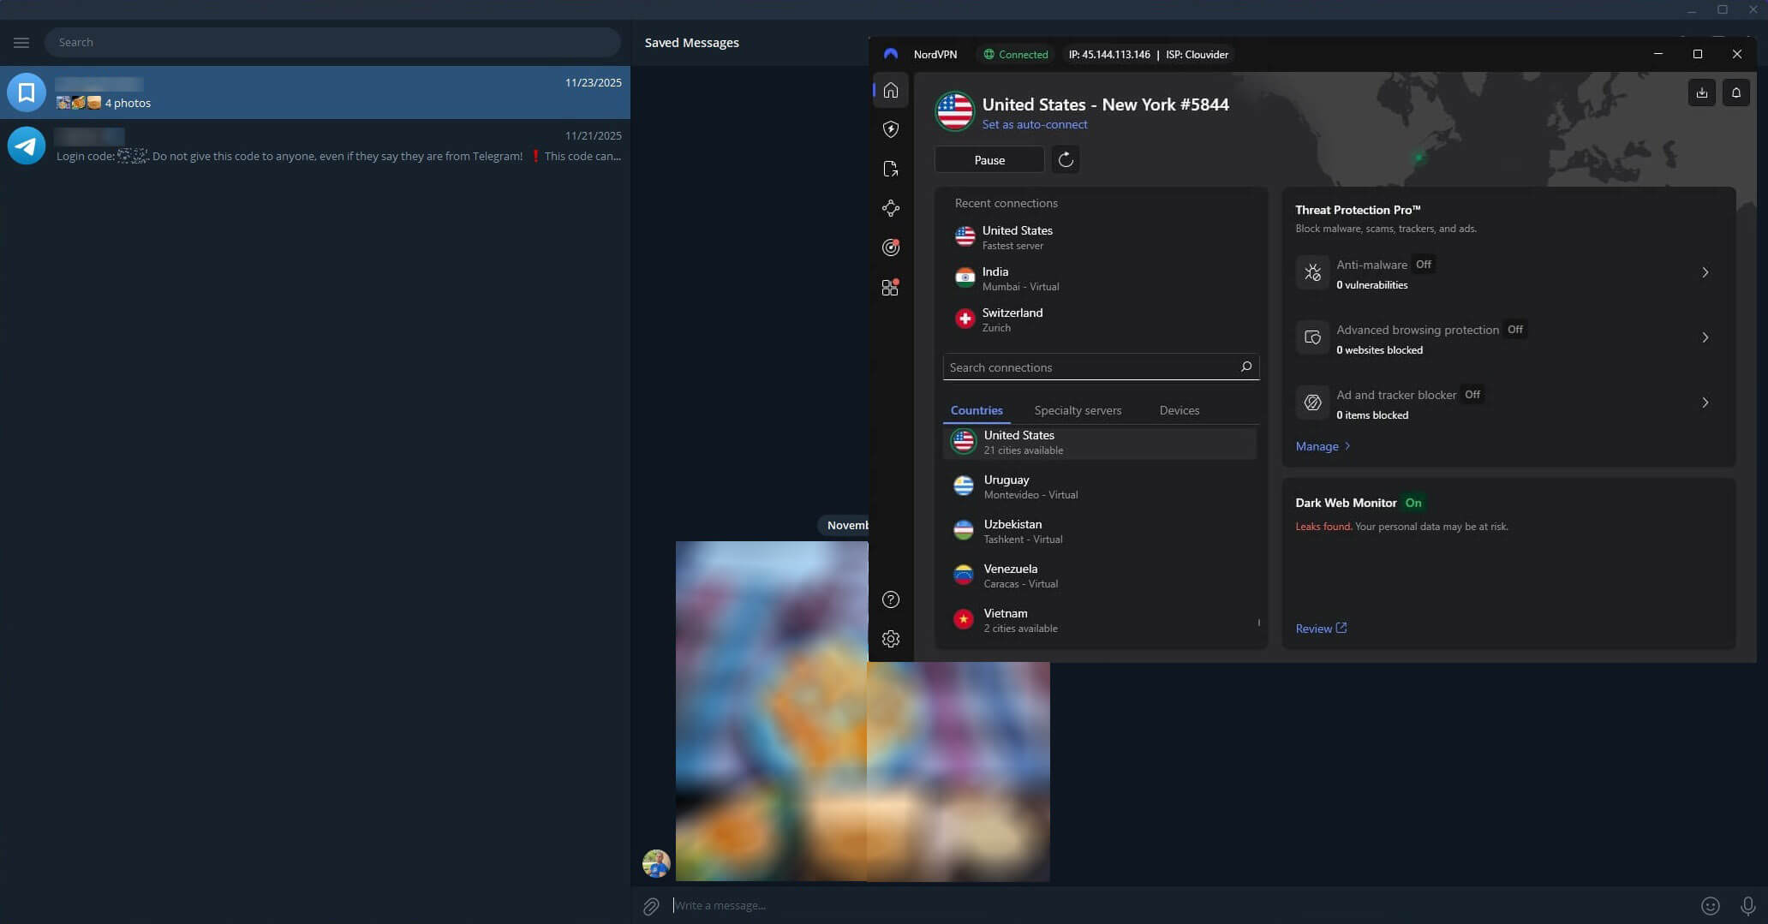Click the Search connections field

(x=1088, y=367)
